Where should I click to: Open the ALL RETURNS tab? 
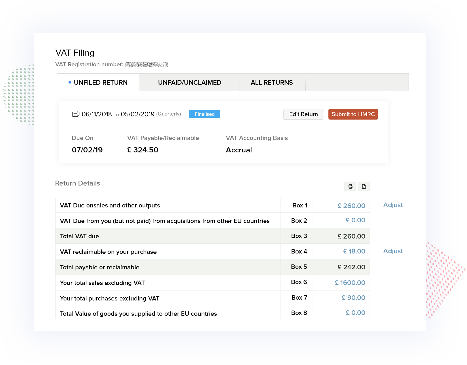click(x=272, y=82)
